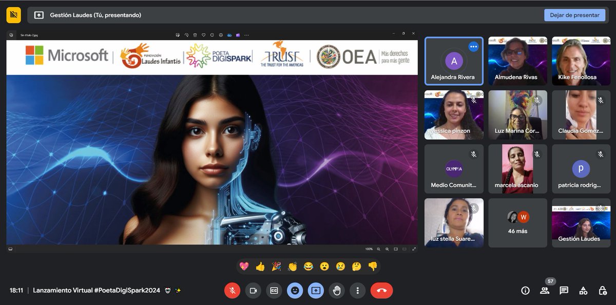Enter fullscreen with the expand arrows icon
616x305 pixels.
(x=414, y=249)
